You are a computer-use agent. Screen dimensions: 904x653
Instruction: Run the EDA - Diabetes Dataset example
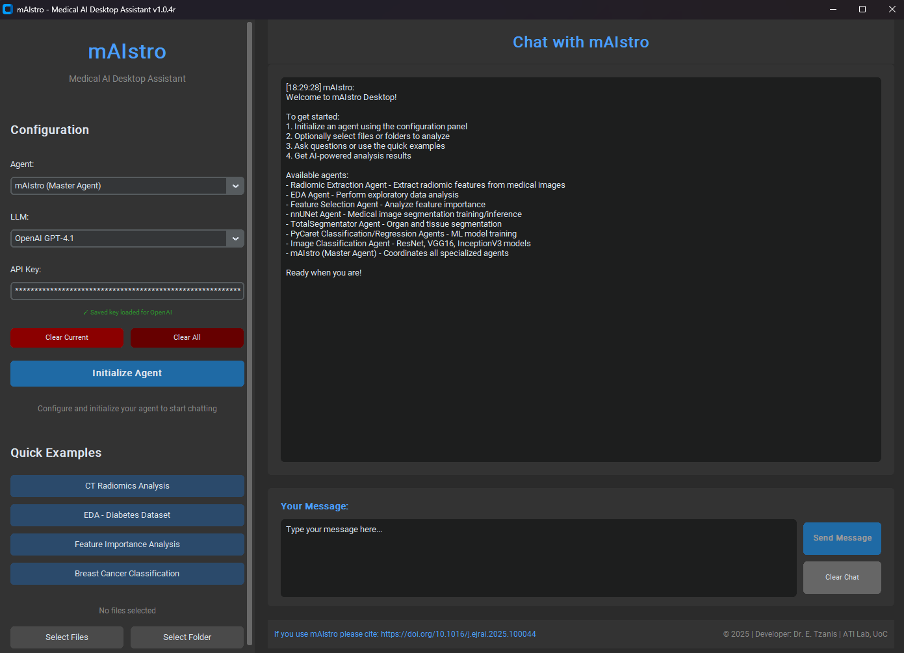pyautogui.click(x=127, y=515)
